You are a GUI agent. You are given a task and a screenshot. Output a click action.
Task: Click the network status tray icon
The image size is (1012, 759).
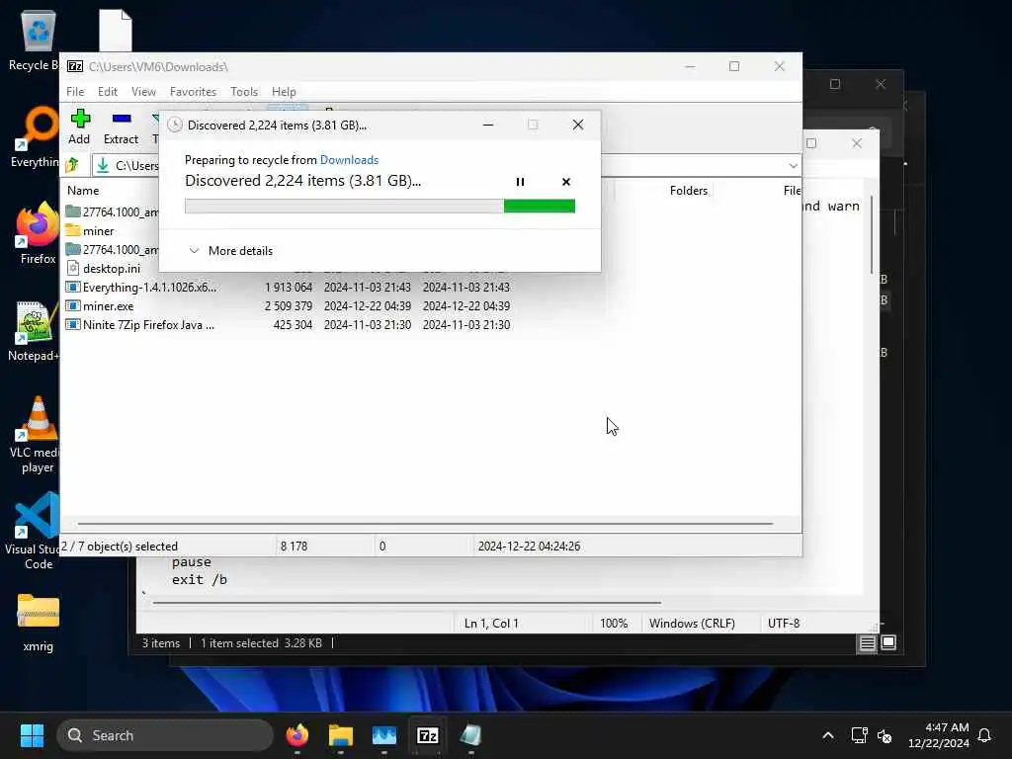pos(859,735)
